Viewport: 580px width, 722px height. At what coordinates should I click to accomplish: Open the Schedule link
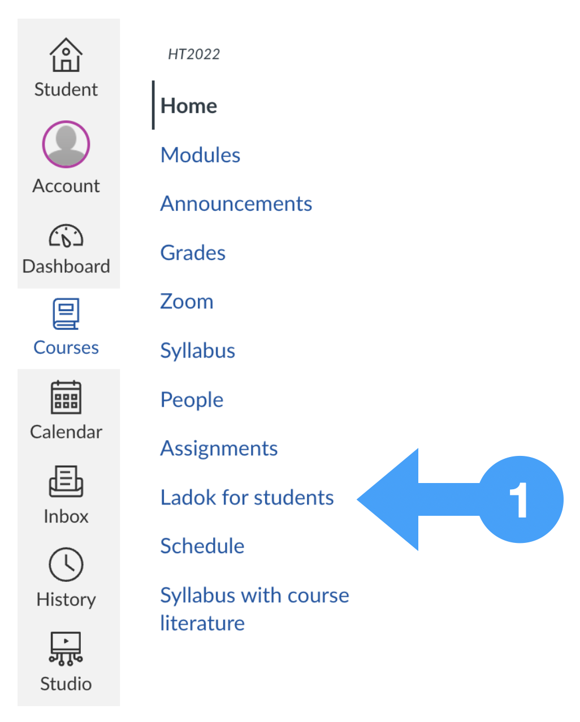click(202, 546)
